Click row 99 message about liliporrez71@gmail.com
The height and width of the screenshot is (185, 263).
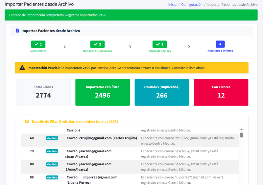point(182,180)
